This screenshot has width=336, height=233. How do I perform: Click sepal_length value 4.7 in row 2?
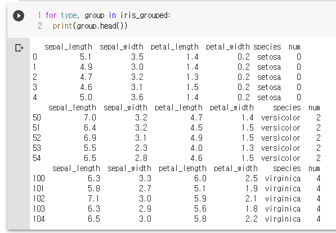[x=86, y=77]
